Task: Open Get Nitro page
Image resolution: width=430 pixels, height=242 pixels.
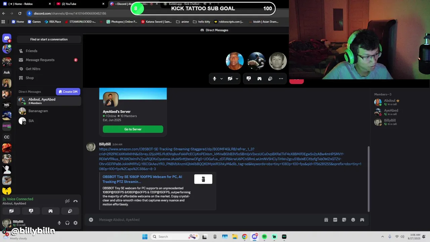Action: (49, 69)
